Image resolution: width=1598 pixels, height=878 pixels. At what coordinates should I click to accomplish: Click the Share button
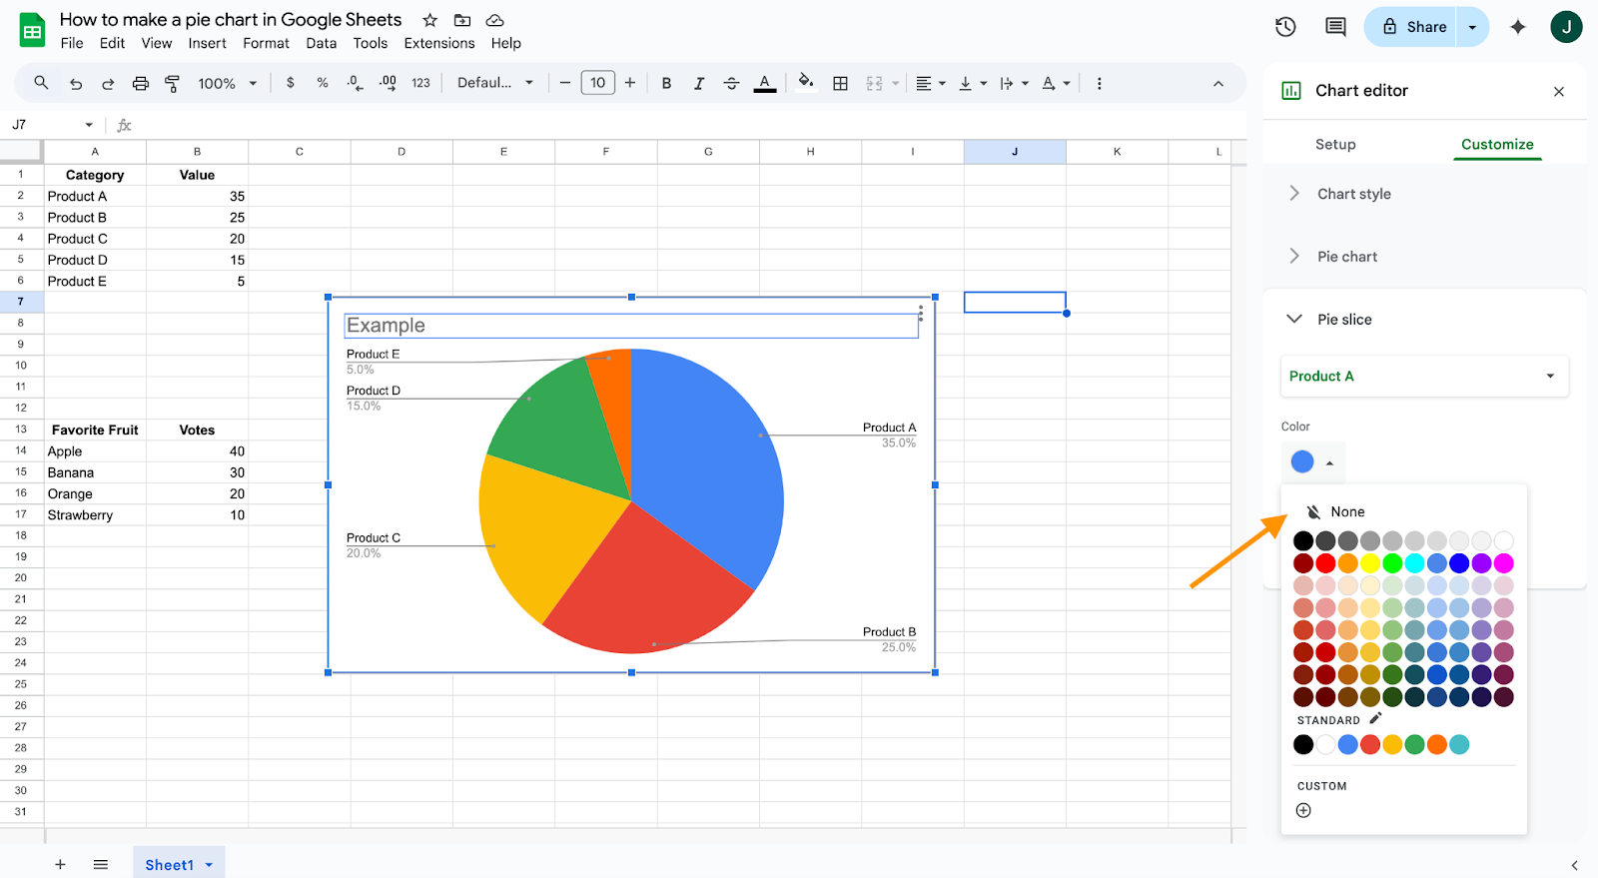(1415, 27)
